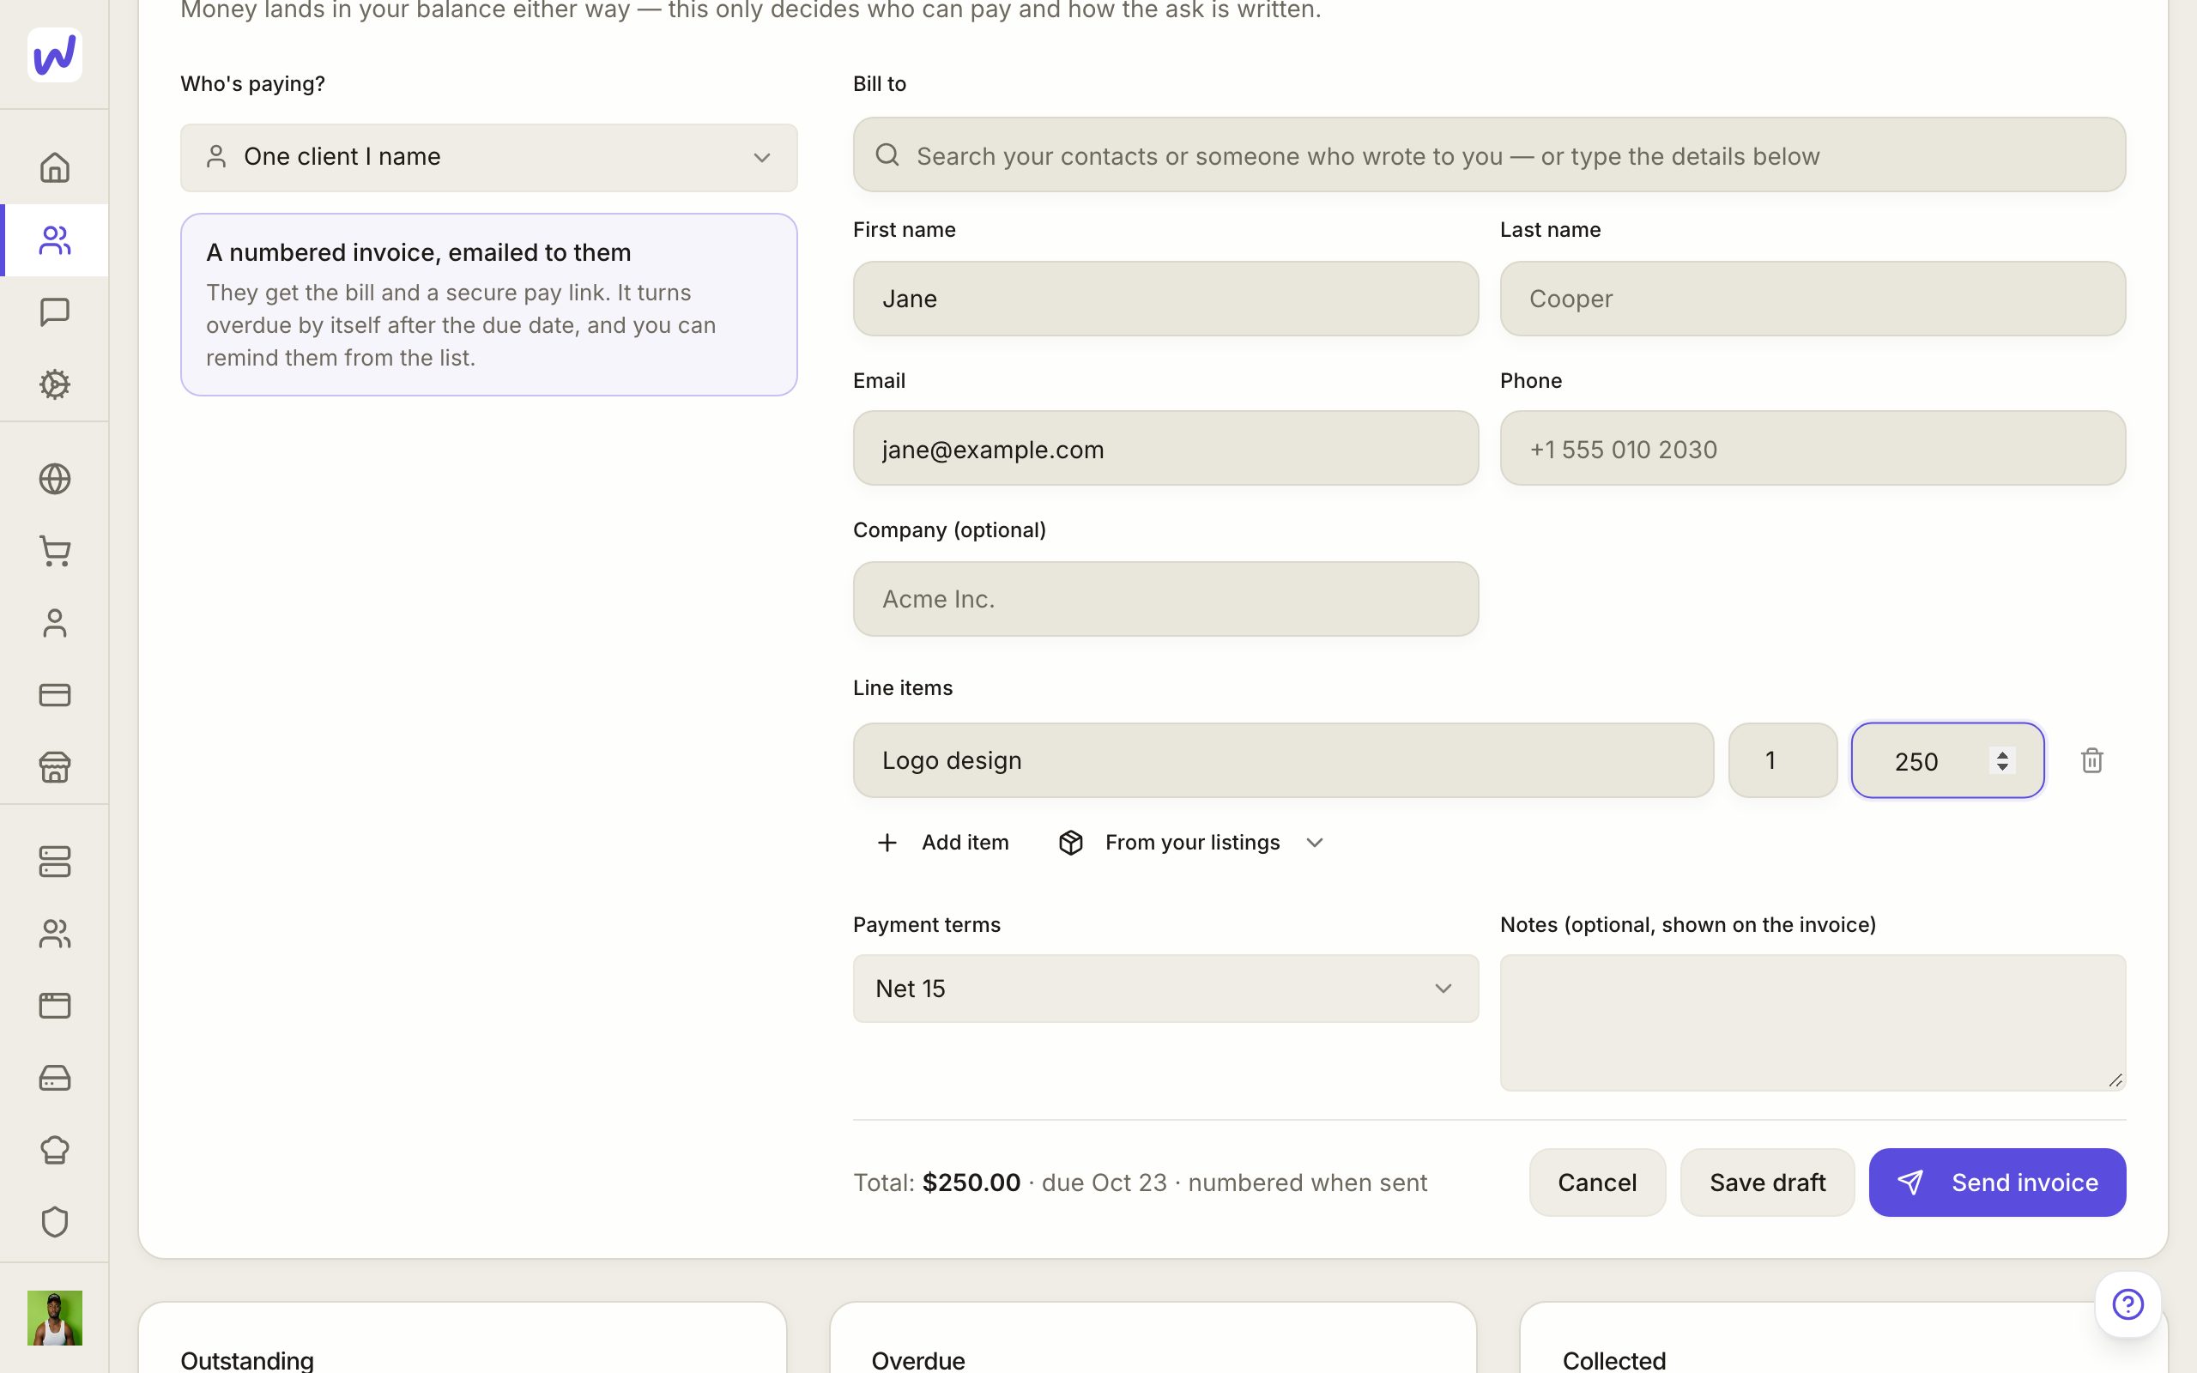The height and width of the screenshot is (1373, 2197).
Task: Open the shopping cart sidebar icon
Action: pyautogui.click(x=54, y=551)
